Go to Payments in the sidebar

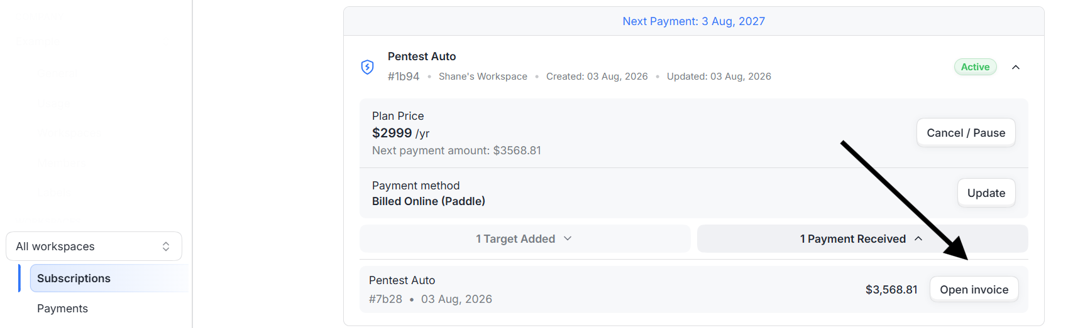coord(62,309)
